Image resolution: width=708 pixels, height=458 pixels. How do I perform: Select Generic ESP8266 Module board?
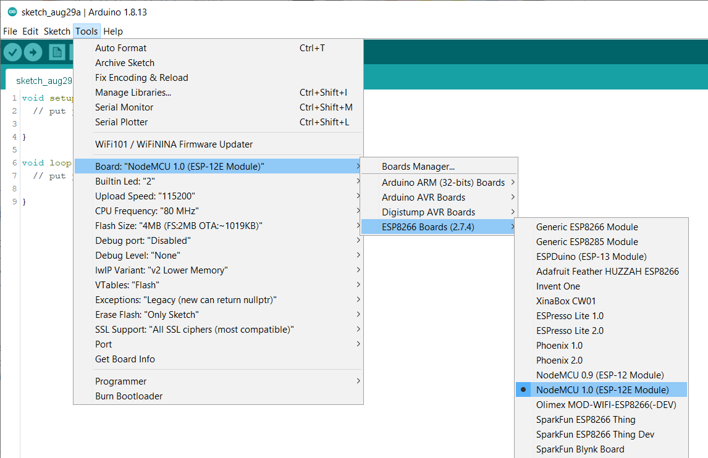coord(586,227)
